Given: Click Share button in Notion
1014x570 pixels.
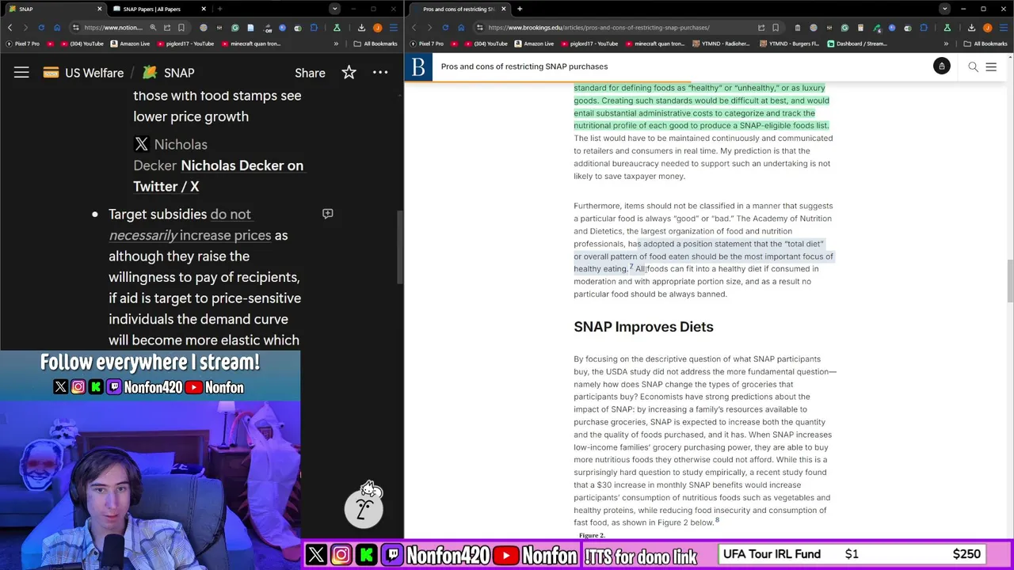Looking at the screenshot, I should 310,73.
